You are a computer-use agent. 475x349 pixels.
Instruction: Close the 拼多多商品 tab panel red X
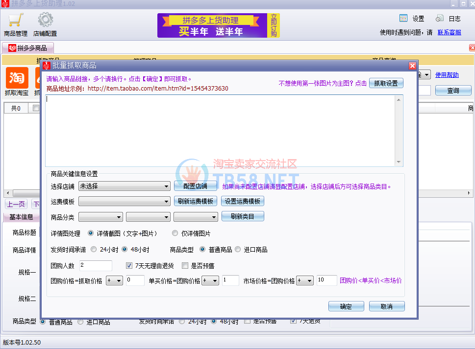472,47
